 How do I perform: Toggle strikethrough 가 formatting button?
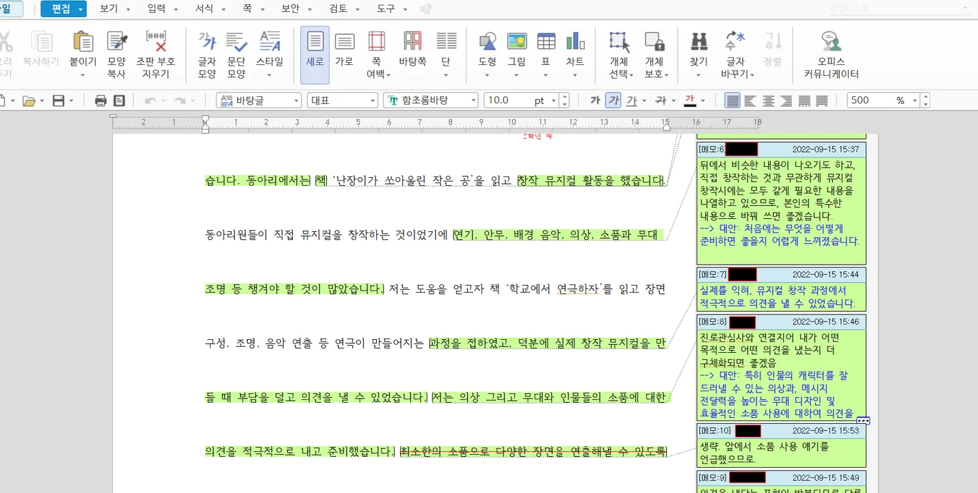coord(660,101)
